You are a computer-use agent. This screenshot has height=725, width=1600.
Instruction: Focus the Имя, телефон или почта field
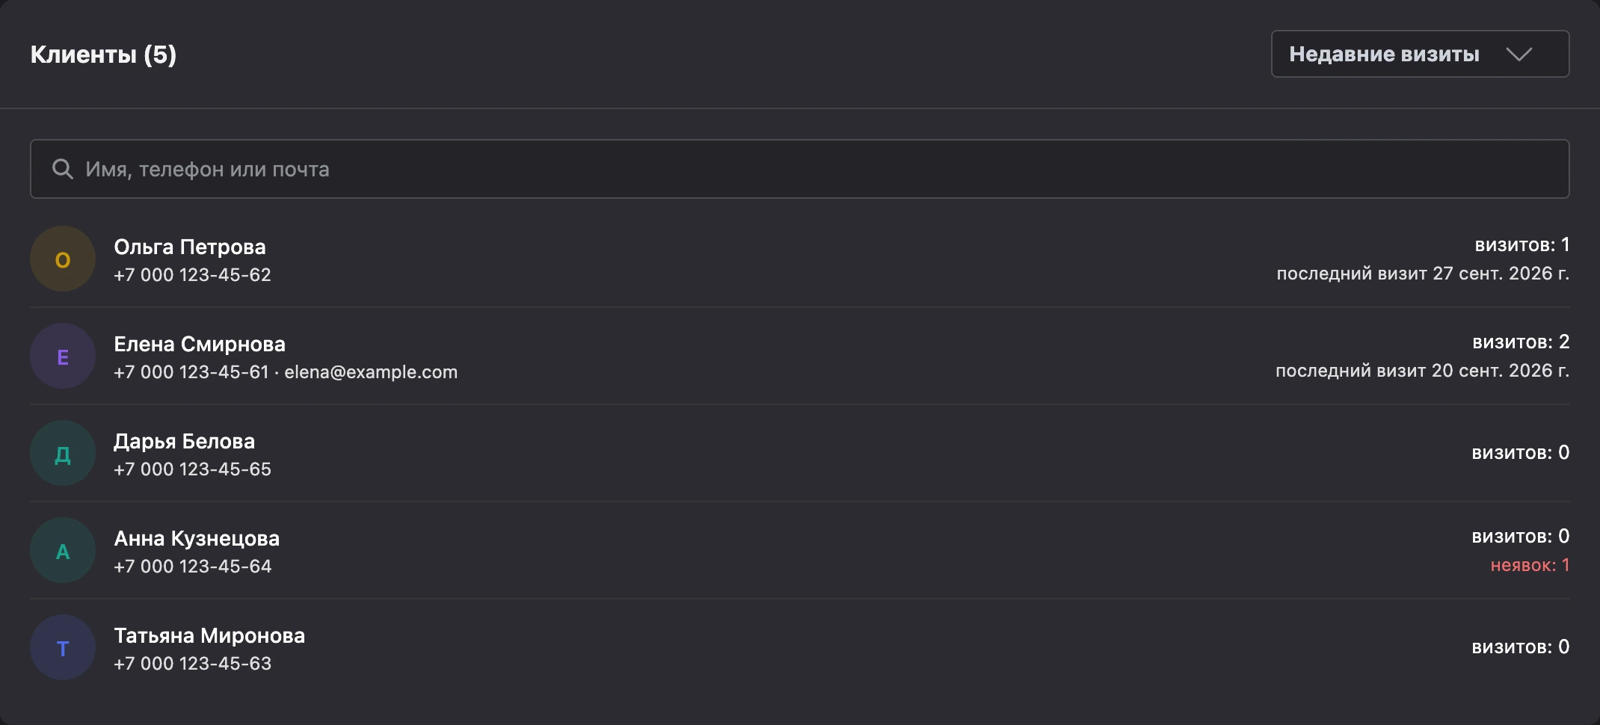(799, 169)
